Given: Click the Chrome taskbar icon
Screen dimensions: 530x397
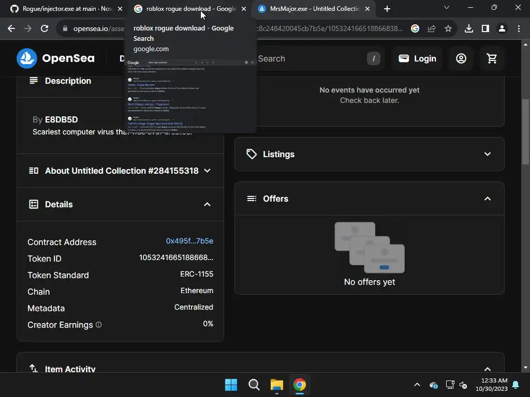Looking at the screenshot, I should [300, 385].
